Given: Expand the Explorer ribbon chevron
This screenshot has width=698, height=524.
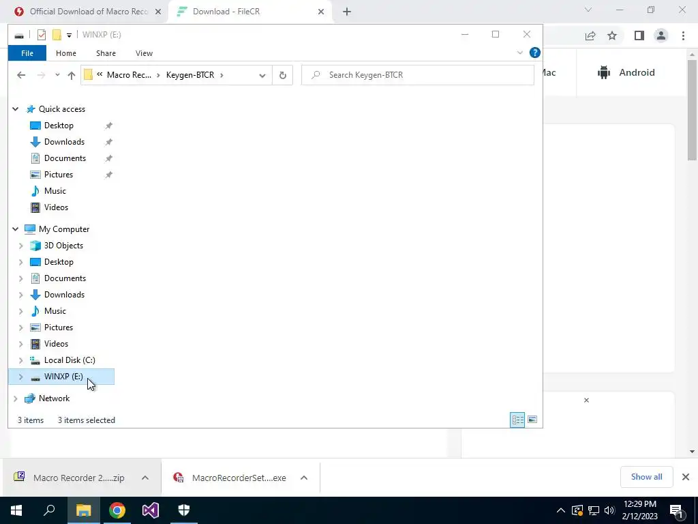Looking at the screenshot, I should click(x=519, y=53).
